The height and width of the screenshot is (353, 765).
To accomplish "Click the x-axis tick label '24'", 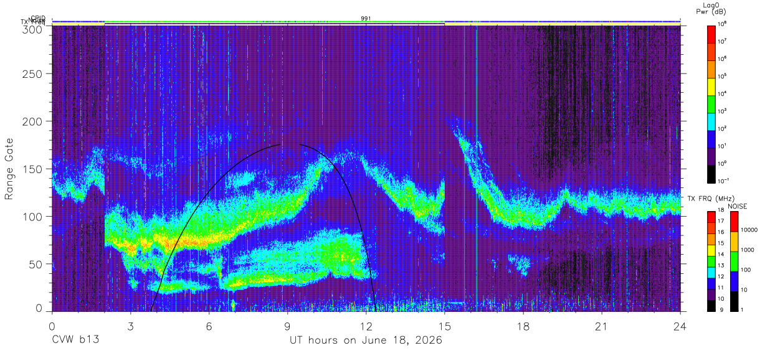I will click(680, 327).
